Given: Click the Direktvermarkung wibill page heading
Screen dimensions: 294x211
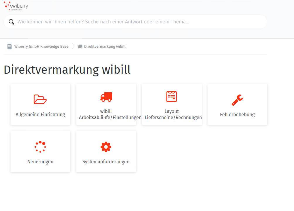Looking at the screenshot, I should (67, 70).
